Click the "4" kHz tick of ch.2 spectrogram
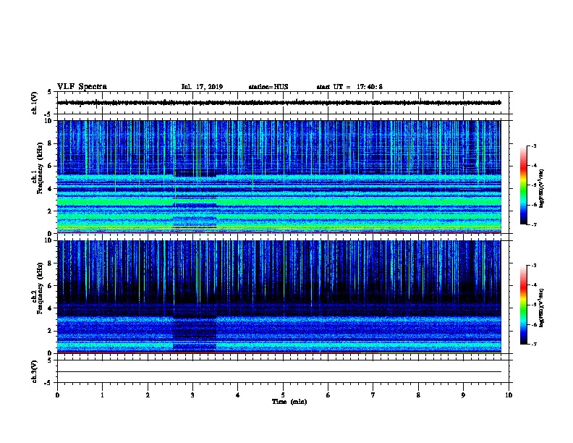 51,308
